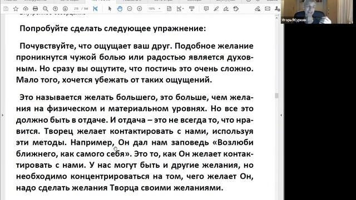The width and height of the screenshot is (356, 200).
Task: Go to the previous page with the up arrow
Action: tap(55, 9)
